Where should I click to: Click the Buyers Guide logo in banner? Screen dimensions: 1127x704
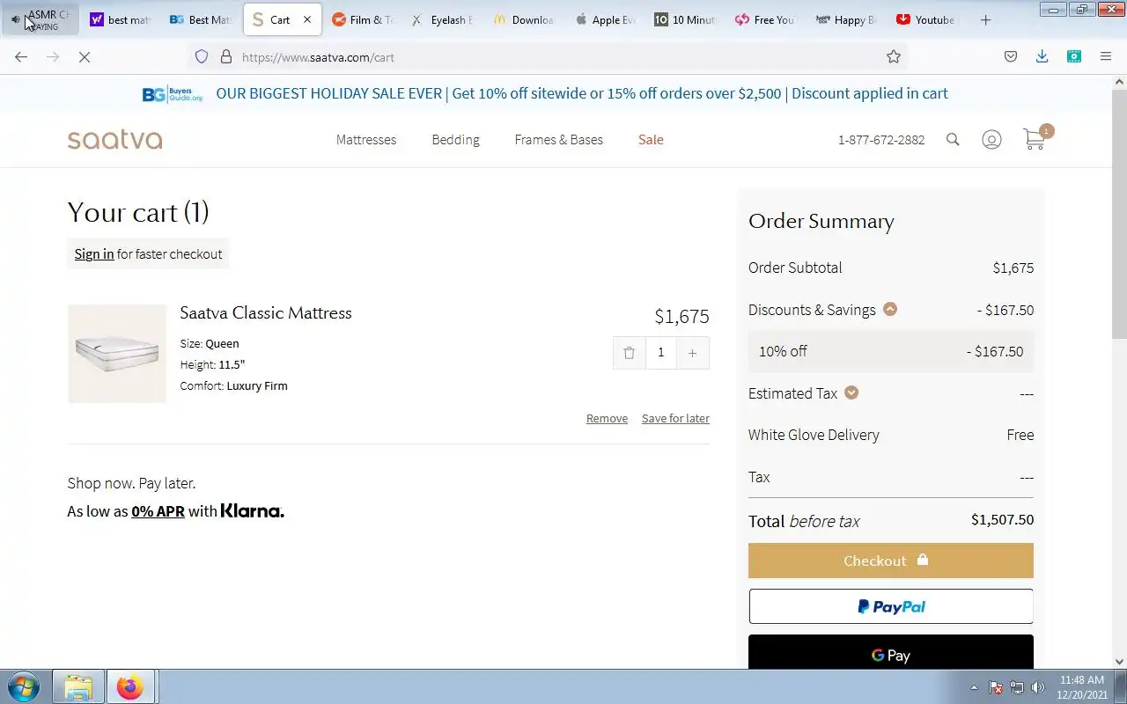[x=173, y=94]
